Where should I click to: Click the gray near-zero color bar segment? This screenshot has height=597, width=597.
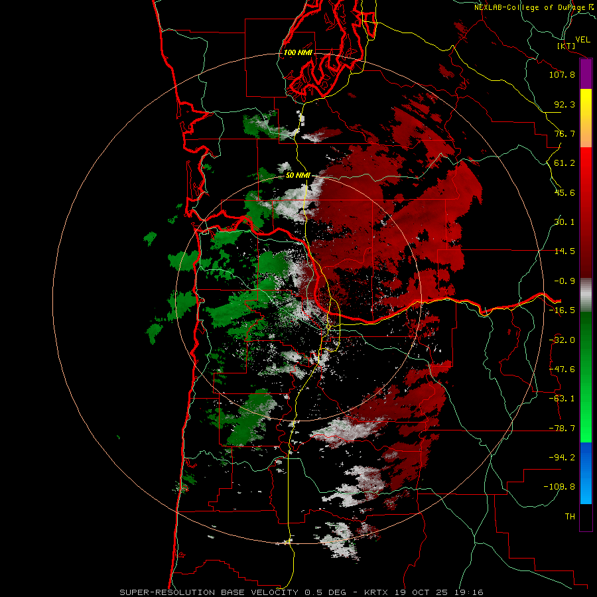(586, 295)
